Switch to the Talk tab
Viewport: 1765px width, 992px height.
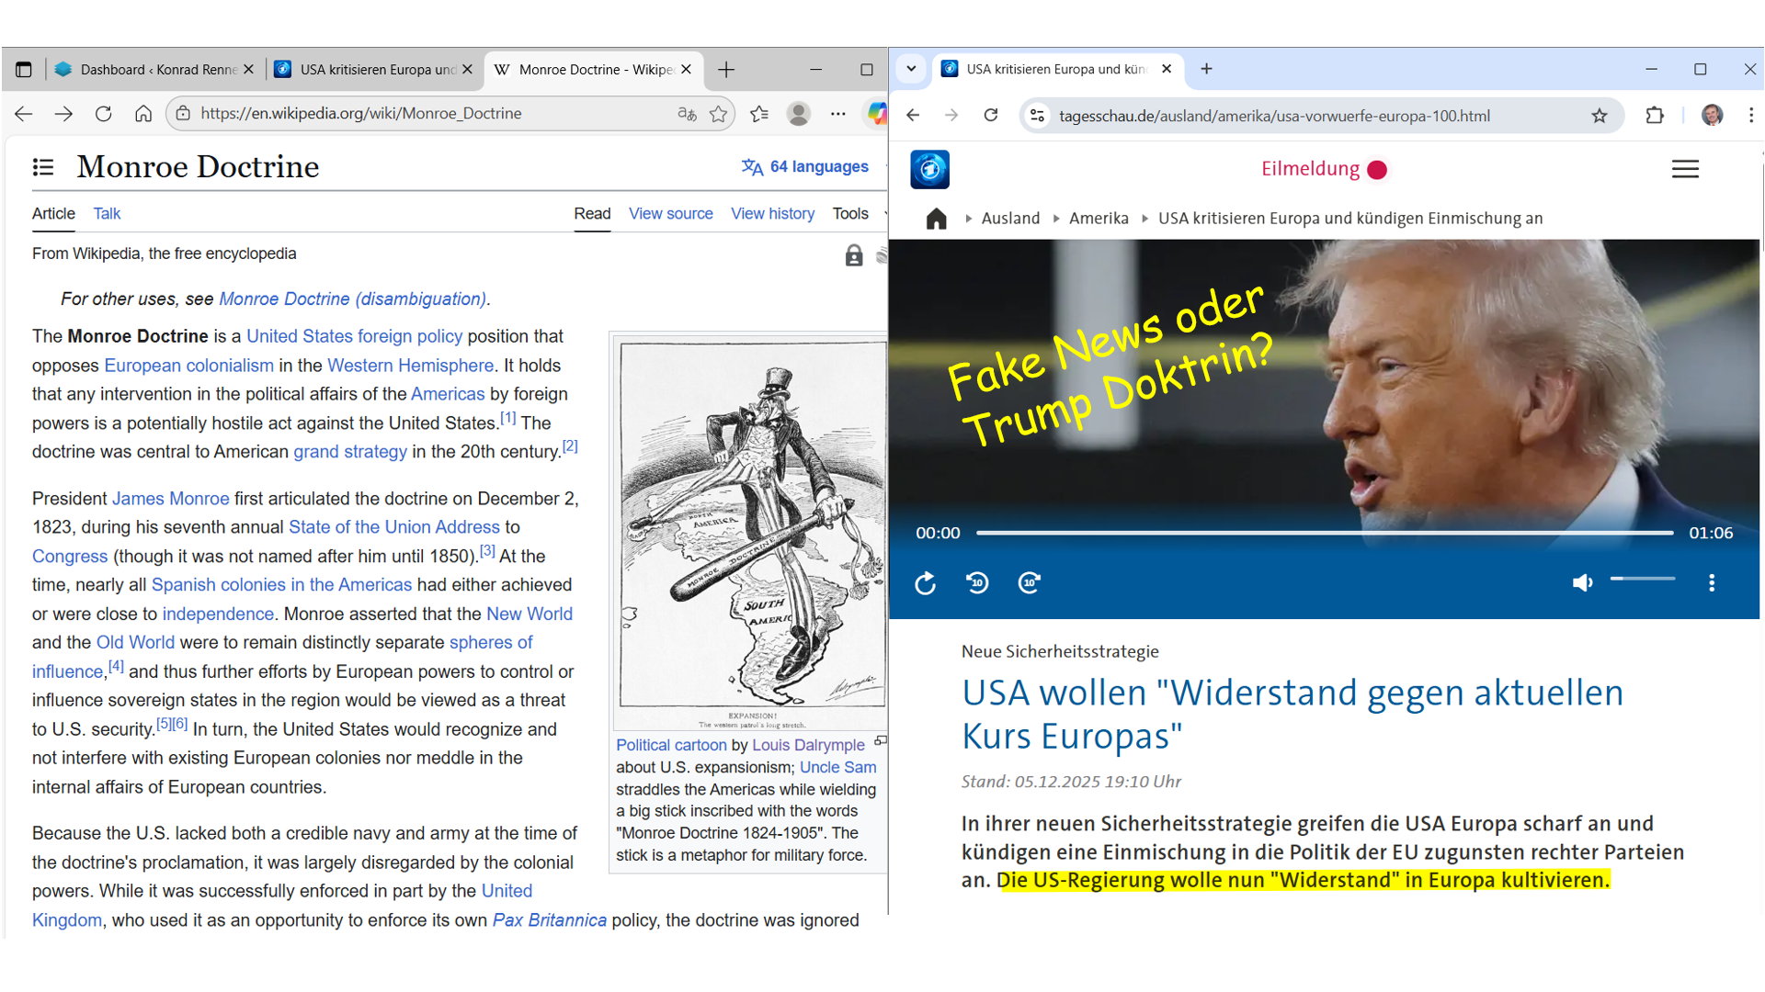(x=107, y=214)
